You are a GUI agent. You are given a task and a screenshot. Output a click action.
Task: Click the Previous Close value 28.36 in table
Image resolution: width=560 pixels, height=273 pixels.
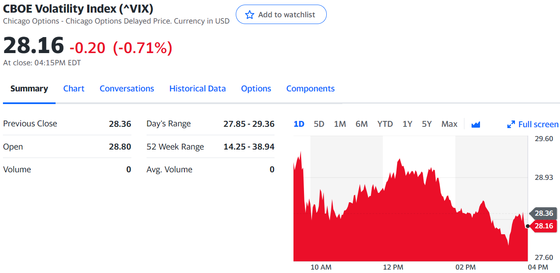[120, 124]
